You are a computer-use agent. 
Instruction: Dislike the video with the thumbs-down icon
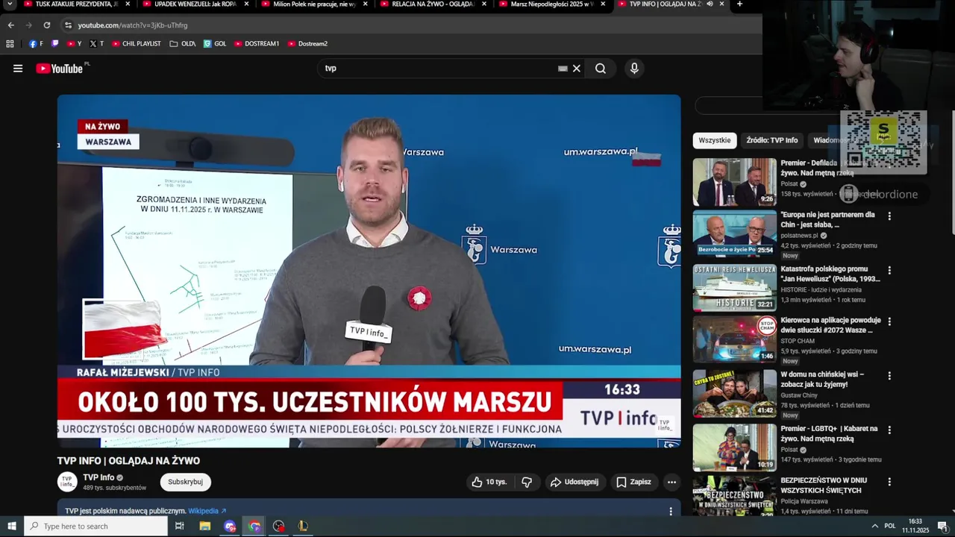point(527,482)
